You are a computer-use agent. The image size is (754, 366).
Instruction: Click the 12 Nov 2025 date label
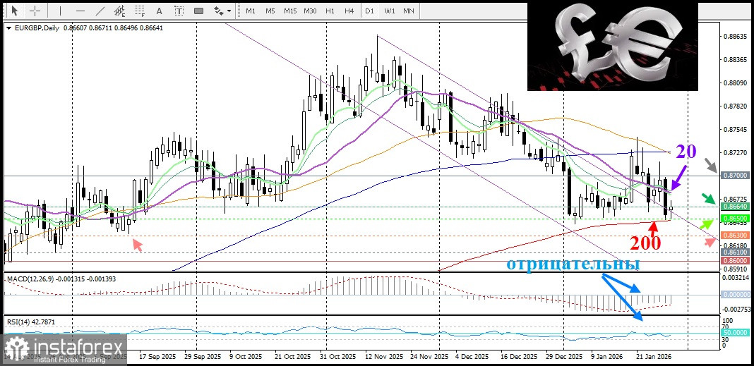pyautogui.click(x=384, y=358)
